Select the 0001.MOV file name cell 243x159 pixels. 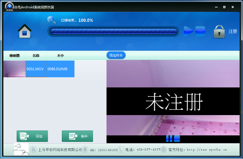coord(36,69)
